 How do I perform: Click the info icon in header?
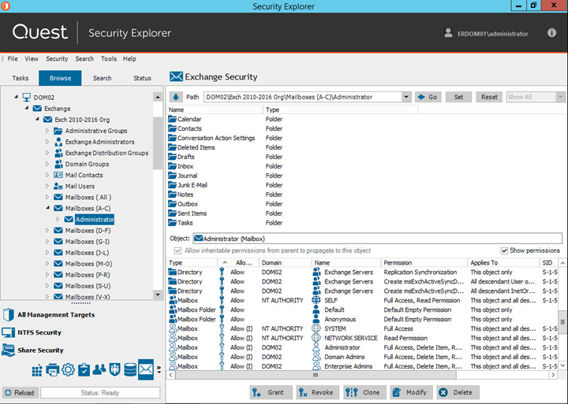(x=551, y=33)
